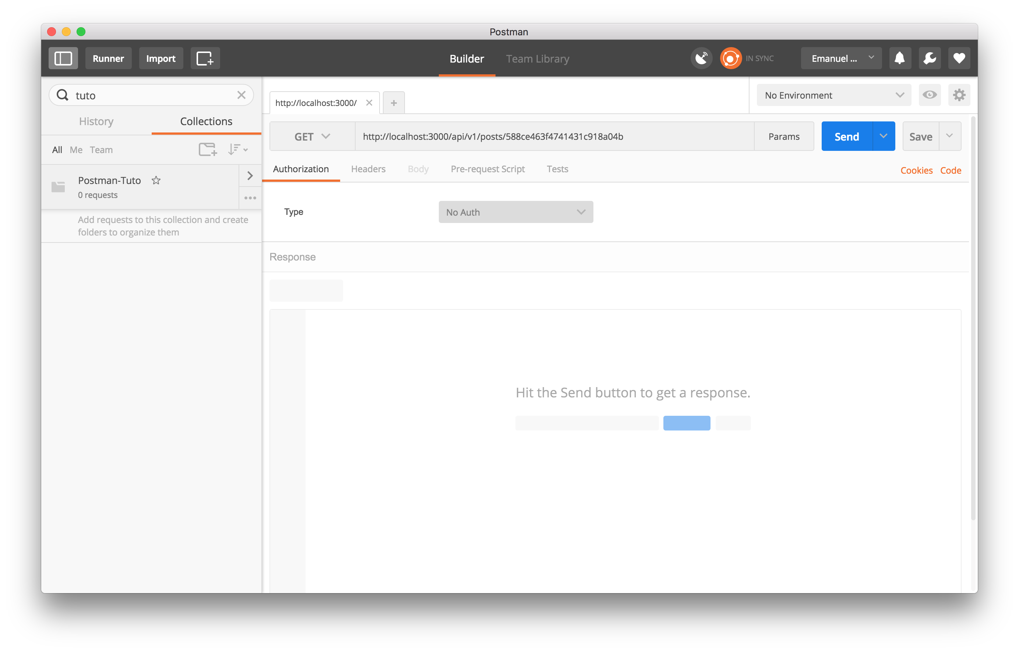Screen dimensions: 1019x652
Task: Click the "0 requests" text
Action: click(98, 195)
